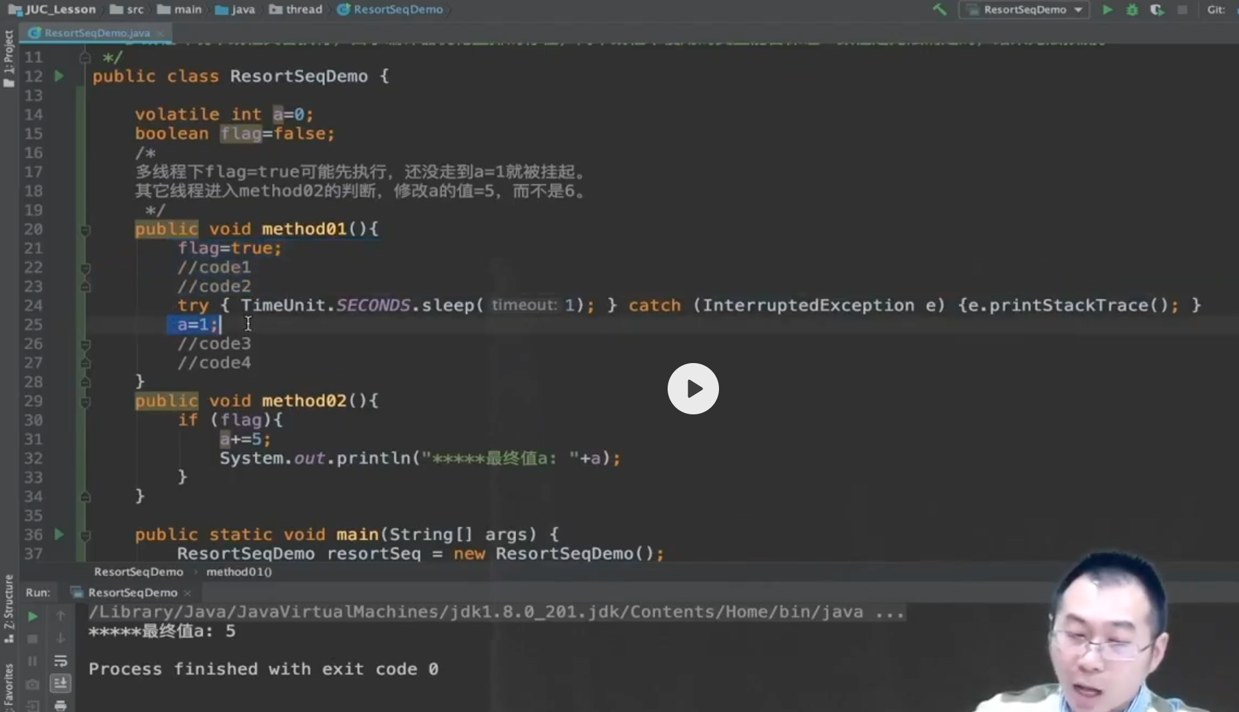Select ResortSeqDemo tab in Run panel
1239x712 pixels.
point(132,593)
